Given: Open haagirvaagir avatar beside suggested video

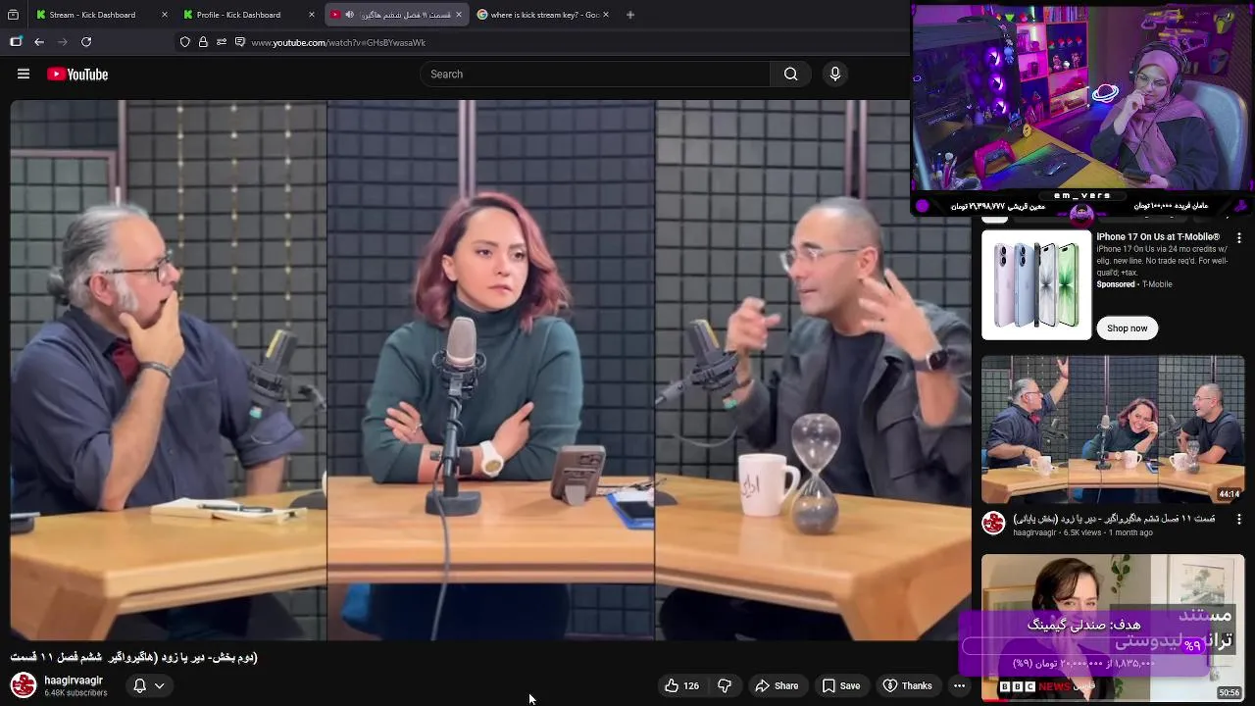Looking at the screenshot, I should 993,524.
